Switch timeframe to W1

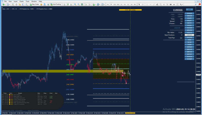[132, 4]
